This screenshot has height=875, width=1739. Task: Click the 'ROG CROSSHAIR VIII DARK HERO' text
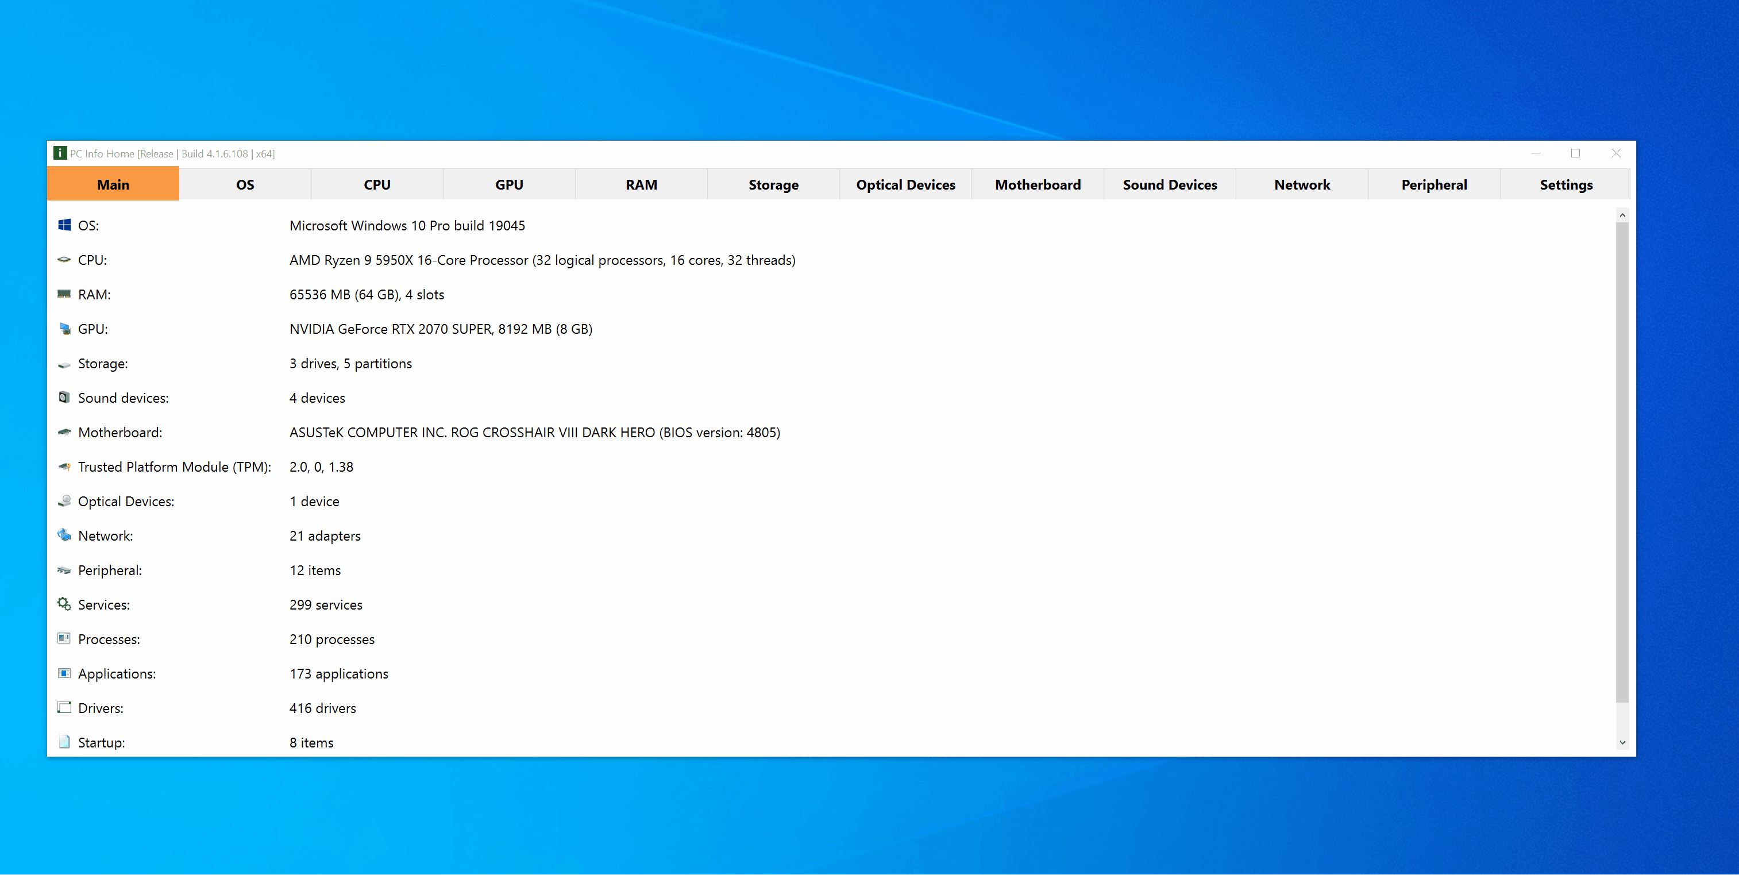(553, 432)
